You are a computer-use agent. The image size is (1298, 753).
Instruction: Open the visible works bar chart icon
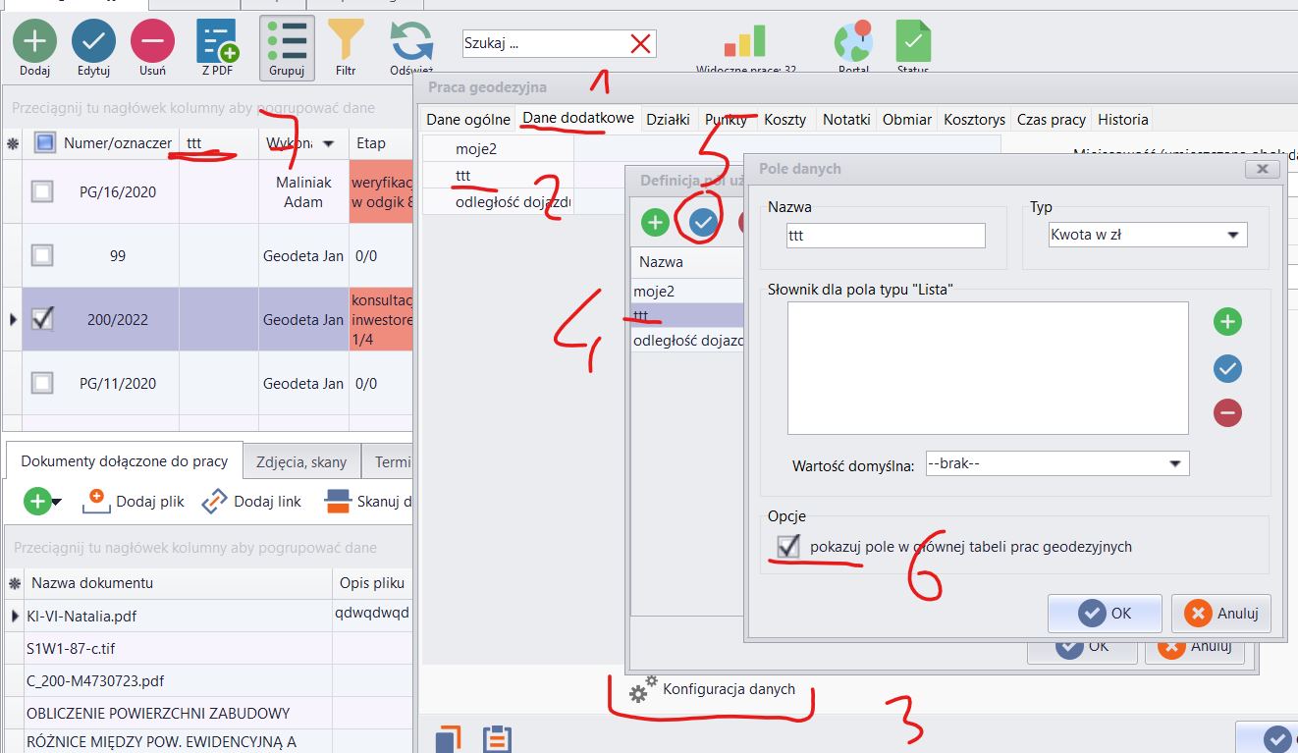pyautogui.click(x=745, y=40)
